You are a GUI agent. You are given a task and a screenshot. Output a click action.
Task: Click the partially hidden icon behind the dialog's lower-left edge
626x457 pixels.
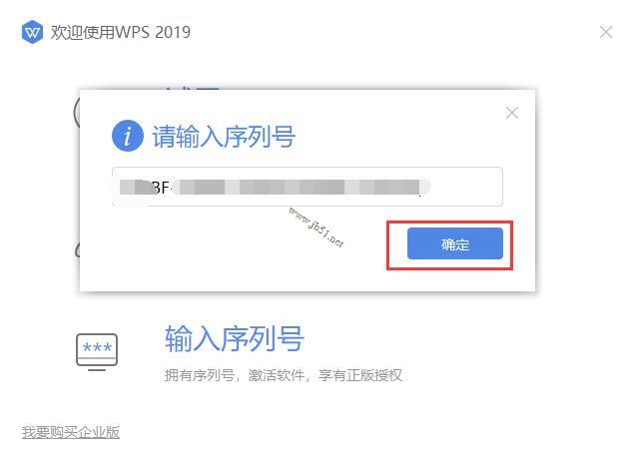78,250
